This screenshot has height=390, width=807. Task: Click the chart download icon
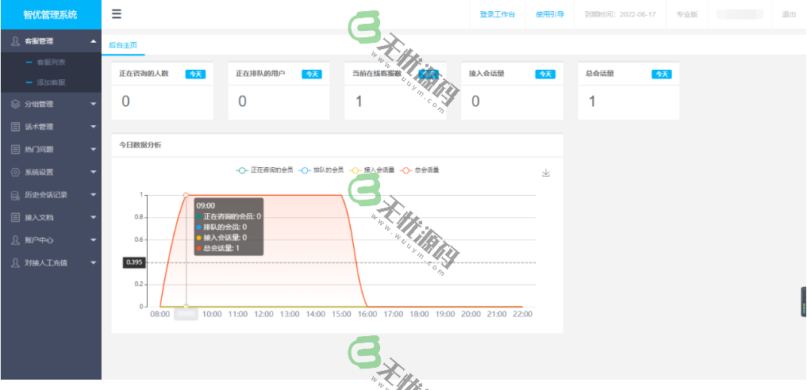point(545,173)
